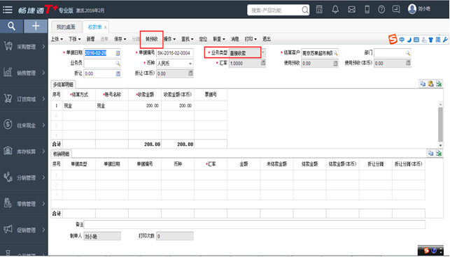Screen dimensions: 450x257
Task: Select the 多结算明细 tab
Action: (x=63, y=85)
